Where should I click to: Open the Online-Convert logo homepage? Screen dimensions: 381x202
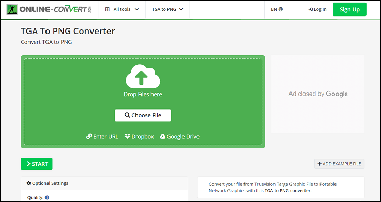point(49,9)
